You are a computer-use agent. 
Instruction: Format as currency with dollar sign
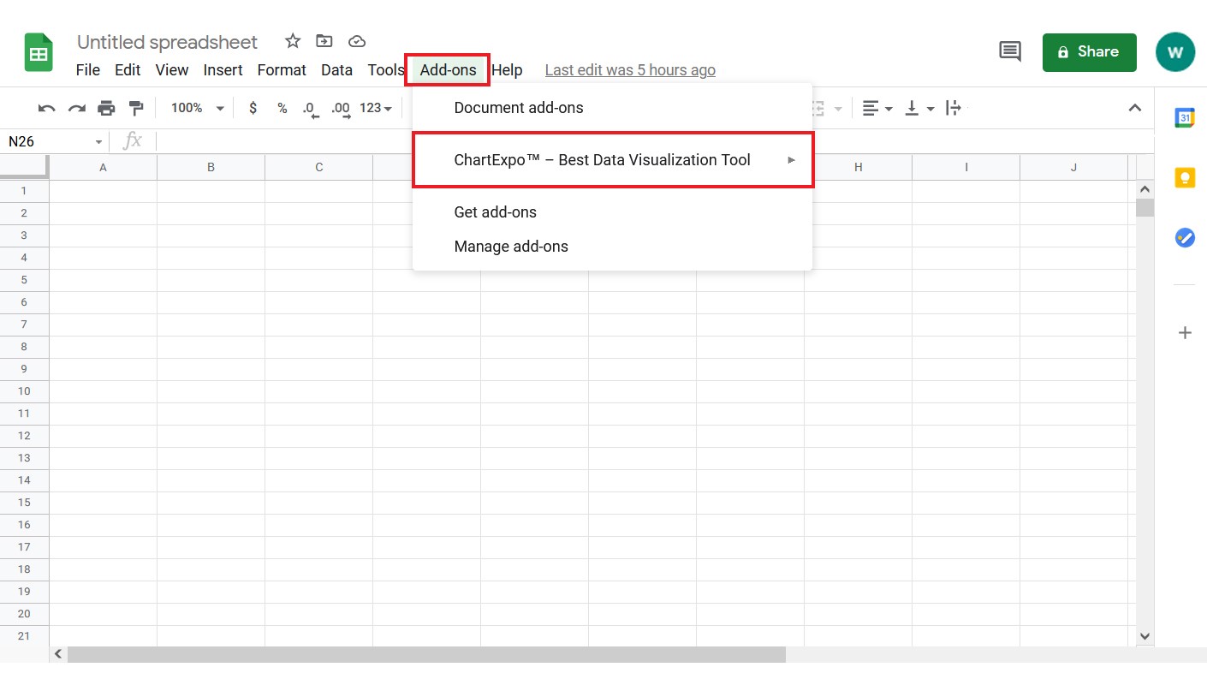click(253, 108)
